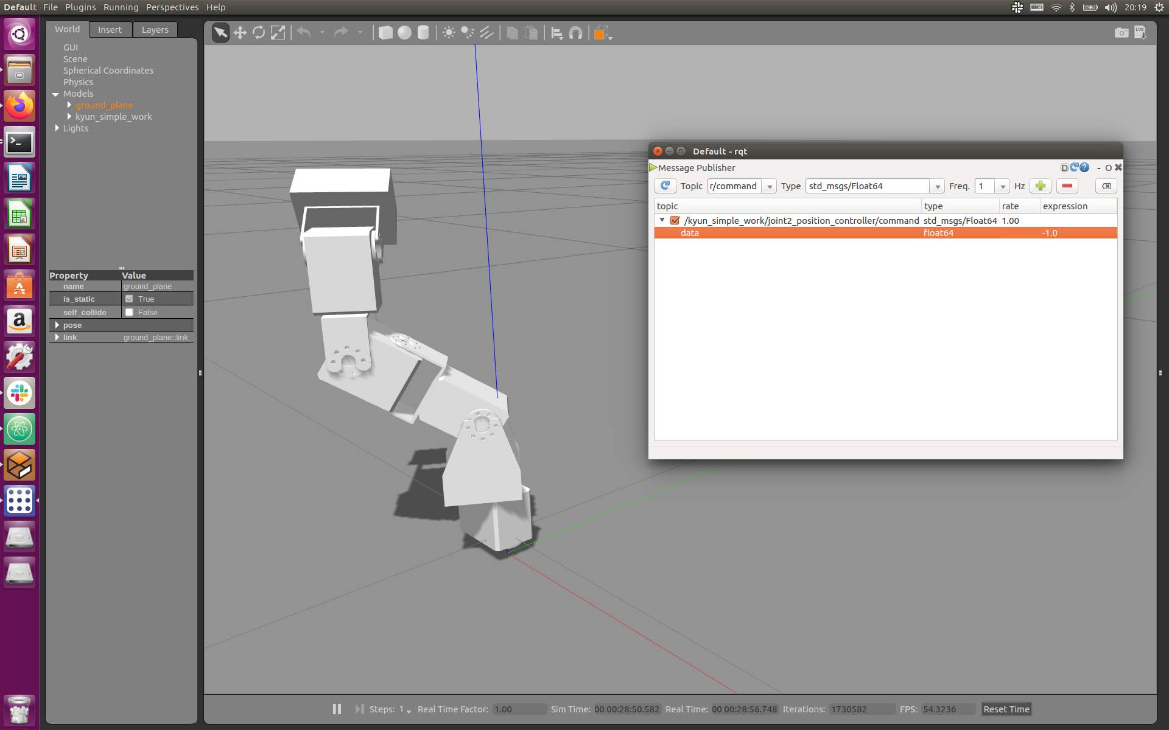Take a screenshot with camera icon
The image size is (1169, 730).
1121,33
